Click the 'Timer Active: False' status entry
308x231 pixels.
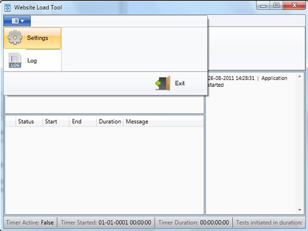(30, 222)
